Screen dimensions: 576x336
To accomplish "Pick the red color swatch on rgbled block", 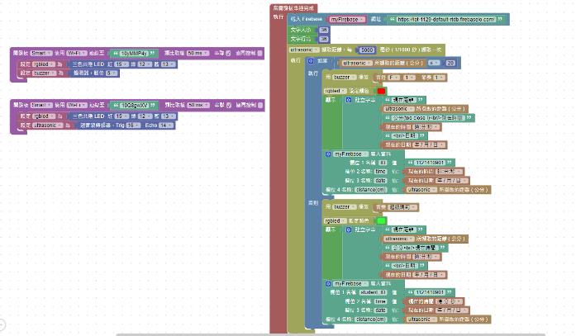I will tap(381, 89).
